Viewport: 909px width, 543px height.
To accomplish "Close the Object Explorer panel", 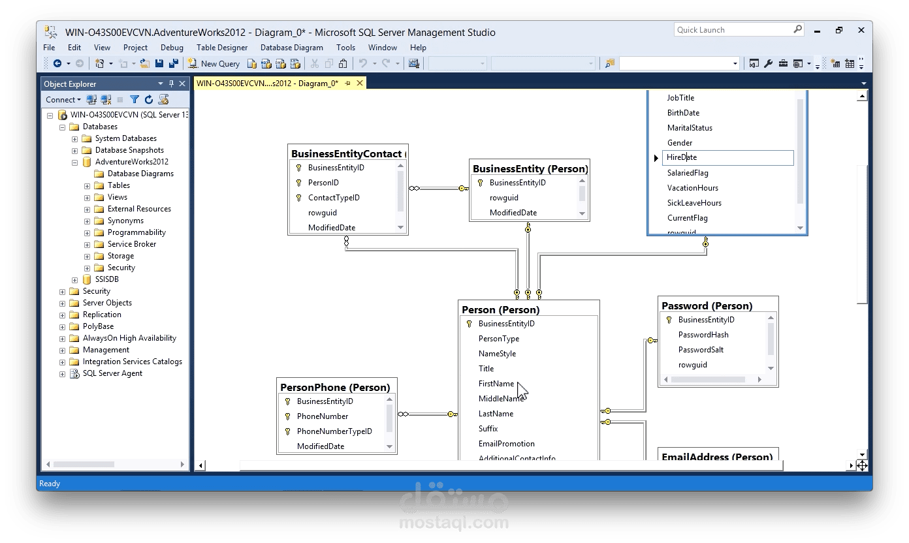I will (x=182, y=84).
